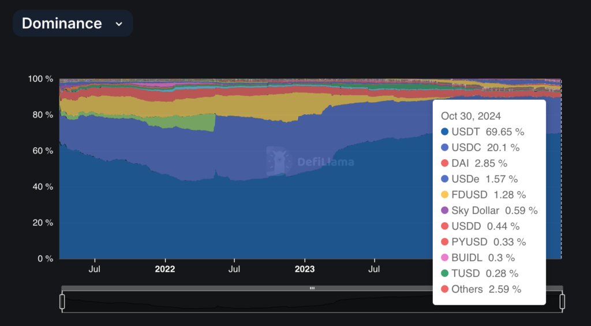Click the 2023 x-axis label
The height and width of the screenshot is (326, 591).
coord(305,269)
